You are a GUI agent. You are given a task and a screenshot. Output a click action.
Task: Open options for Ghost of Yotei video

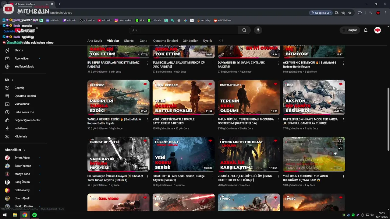[x=148, y=176]
